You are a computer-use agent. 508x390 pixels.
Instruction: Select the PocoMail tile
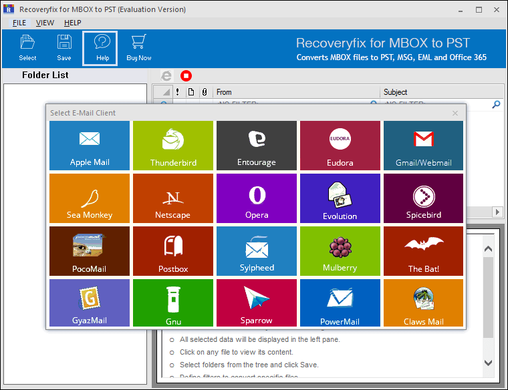coord(90,251)
